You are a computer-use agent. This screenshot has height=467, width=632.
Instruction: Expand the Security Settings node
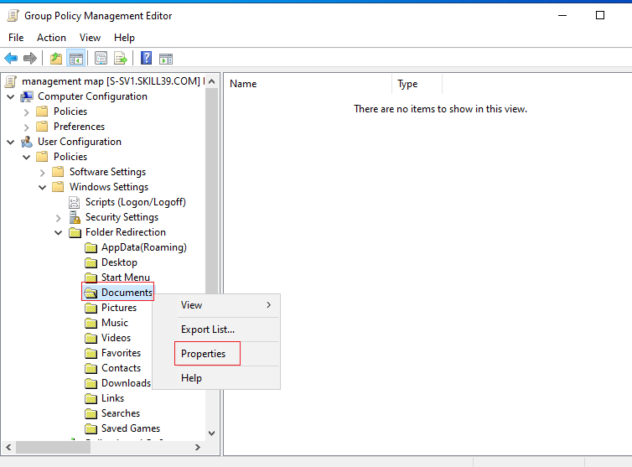[x=59, y=218]
